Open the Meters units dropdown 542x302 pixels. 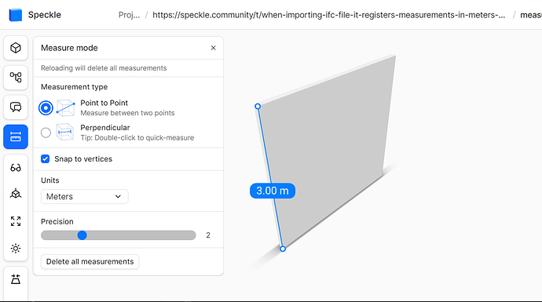[x=84, y=196]
